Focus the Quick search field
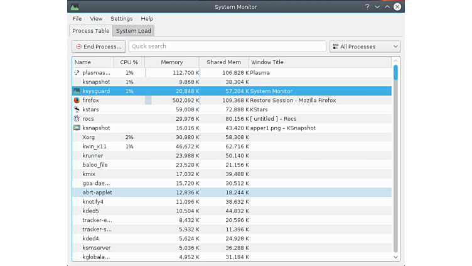The height and width of the screenshot is (266, 472). click(x=227, y=47)
